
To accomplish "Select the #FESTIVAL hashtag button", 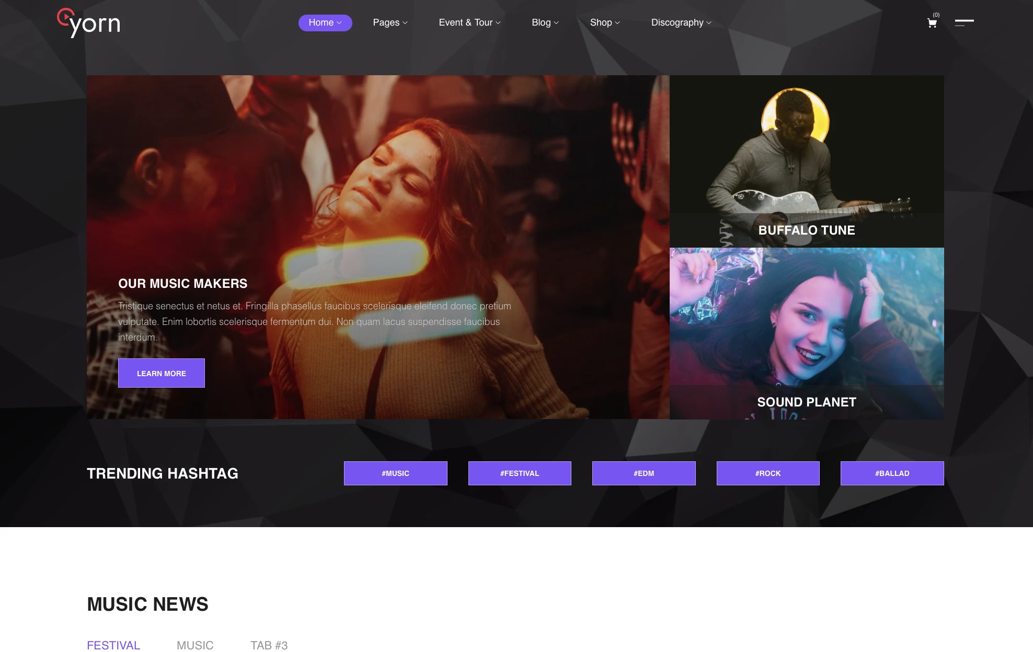I will point(520,473).
